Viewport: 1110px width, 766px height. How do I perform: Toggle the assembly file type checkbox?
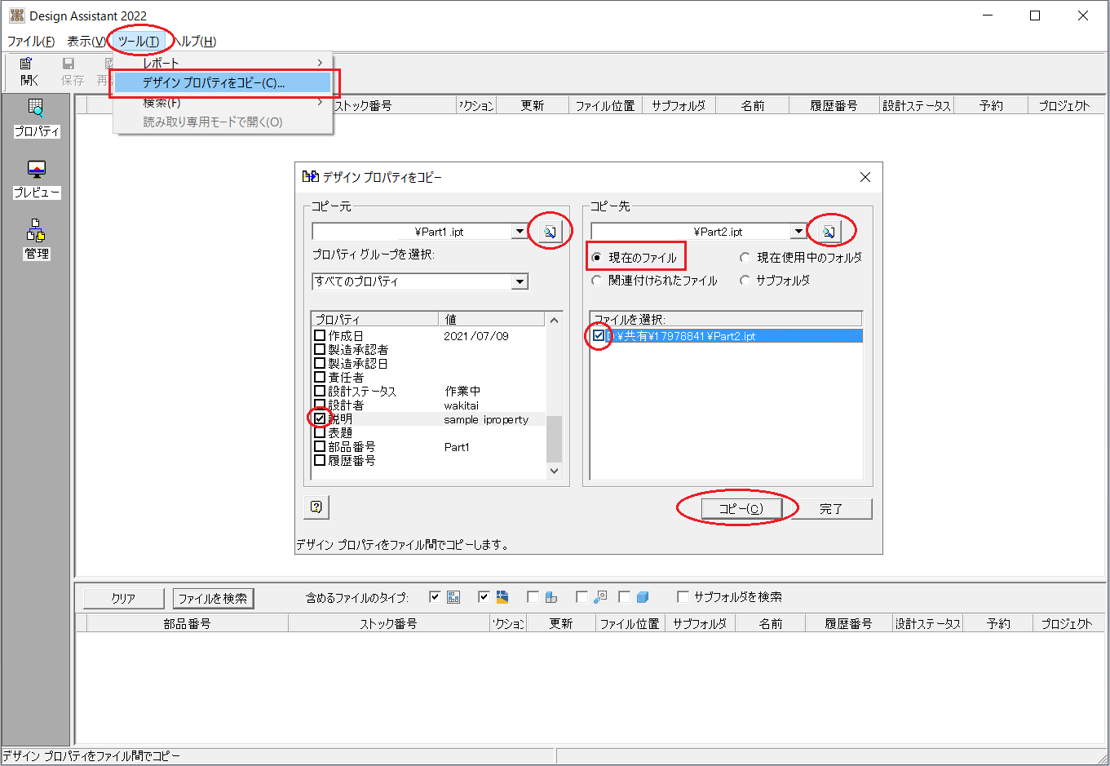tap(435, 597)
